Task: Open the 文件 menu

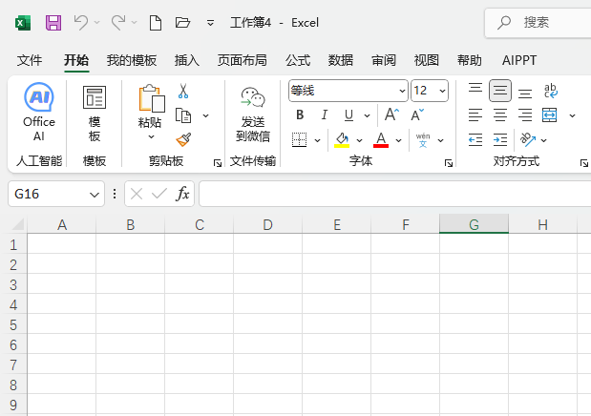Action: coord(30,60)
